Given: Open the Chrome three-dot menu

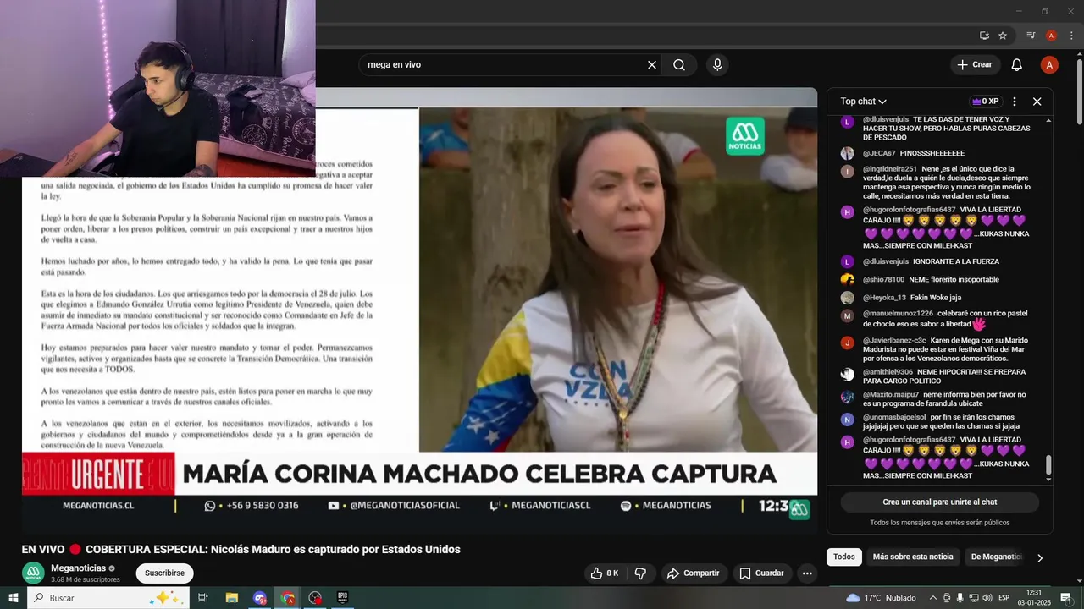Looking at the screenshot, I should [x=1070, y=36].
